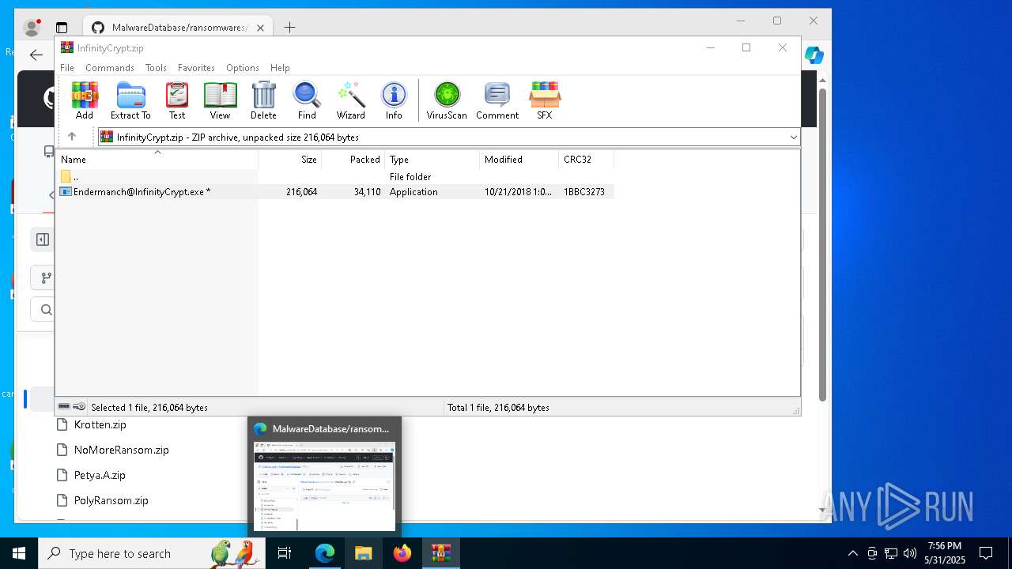
Task: Click the Edge icon on the taskbar
Action: pos(325,553)
